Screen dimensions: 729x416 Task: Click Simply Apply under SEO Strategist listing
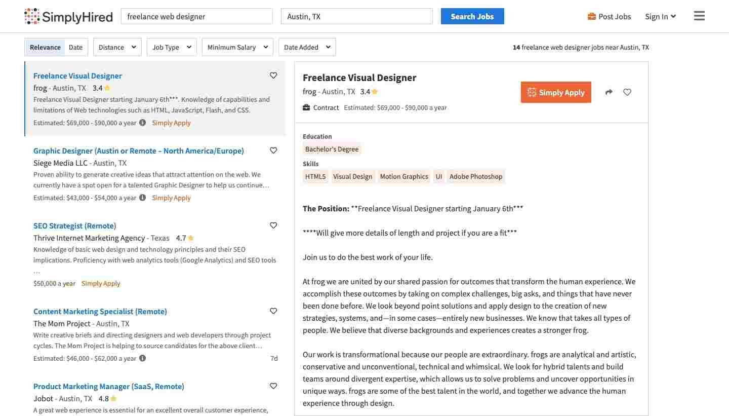[101, 283]
